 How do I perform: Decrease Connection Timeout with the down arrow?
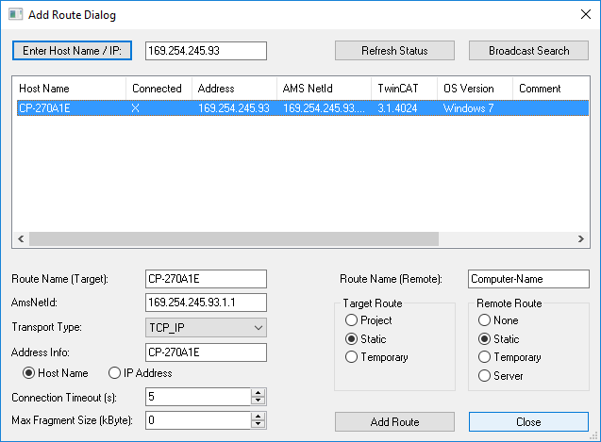click(x=259, y=401)
